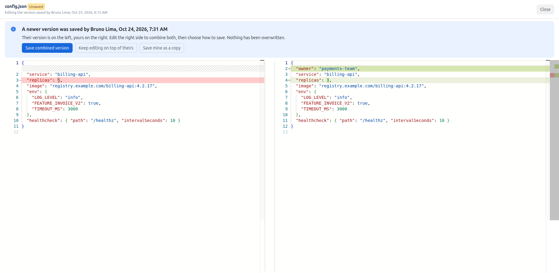The width and height of the screenshot is (559, 273).
Task: Click the yellow Unsaved badge
Action: (x=36, y=7)
